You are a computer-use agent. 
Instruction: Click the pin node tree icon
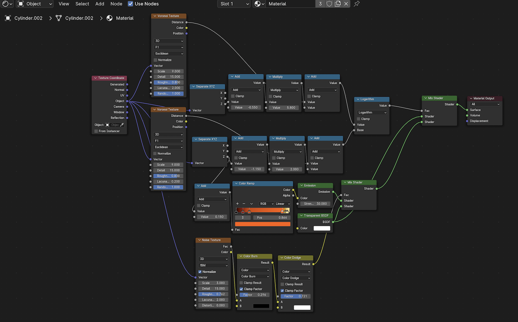(357, 4)
